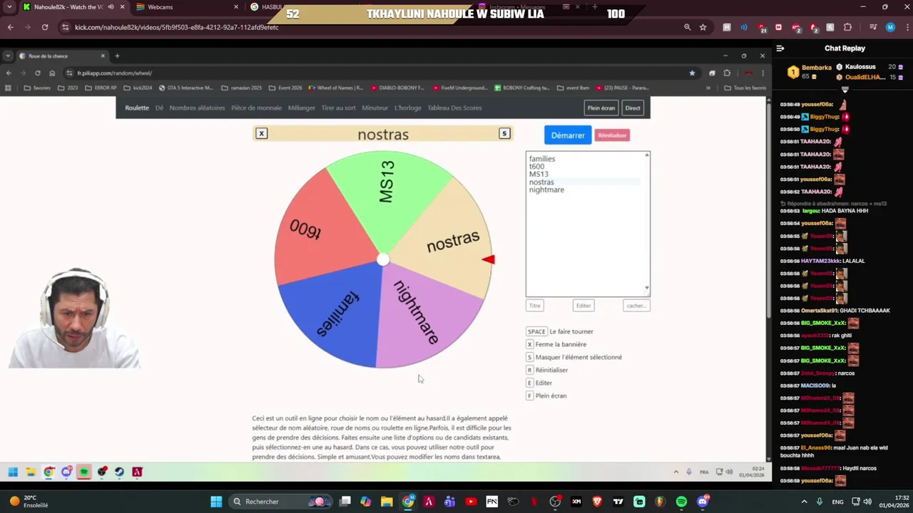Image resolution: width=913 pixels, height=513 pixels.
Task: Expand the bookmarks overflow chevron
Action: 708,88
